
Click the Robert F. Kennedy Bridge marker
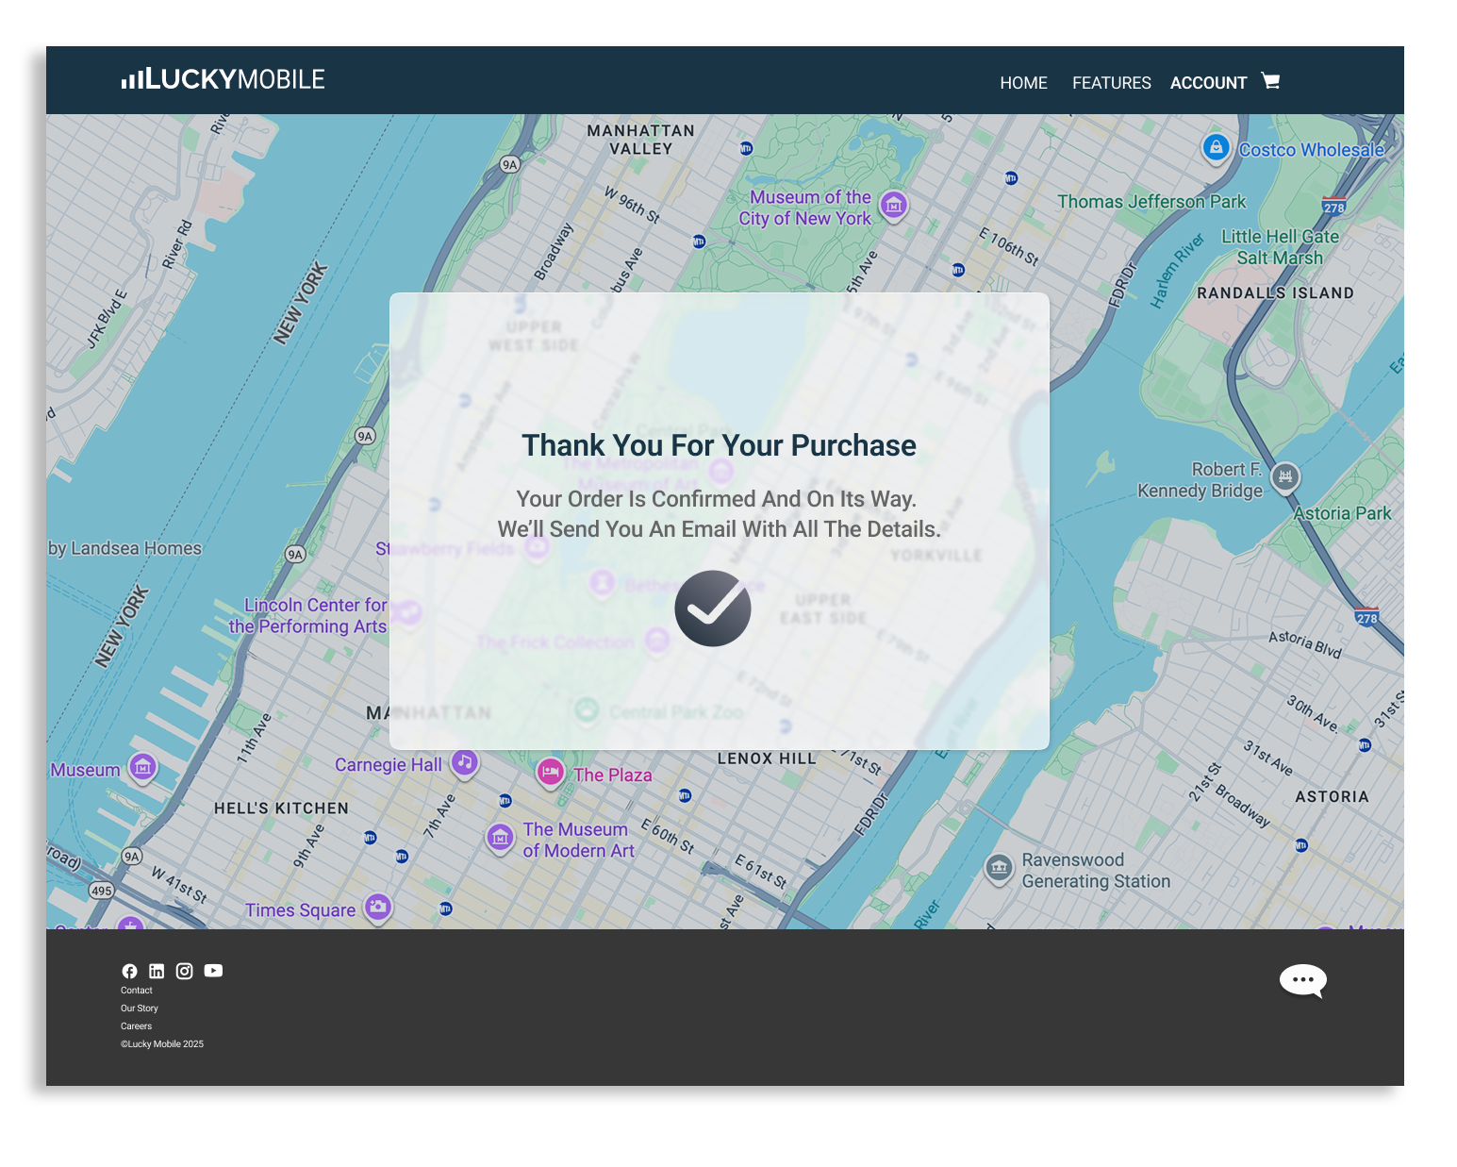[1285, 477]
